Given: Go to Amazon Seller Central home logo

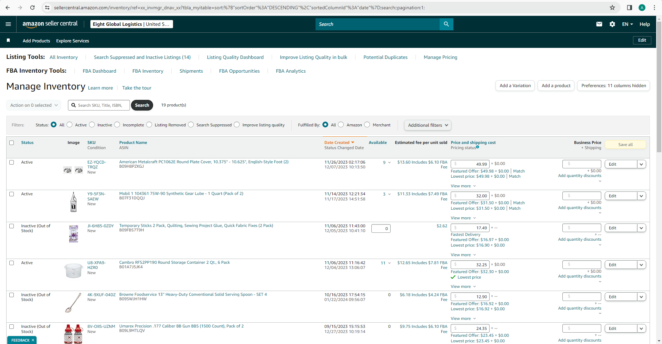Looking at the screenshot, I should tap(50, 24).
